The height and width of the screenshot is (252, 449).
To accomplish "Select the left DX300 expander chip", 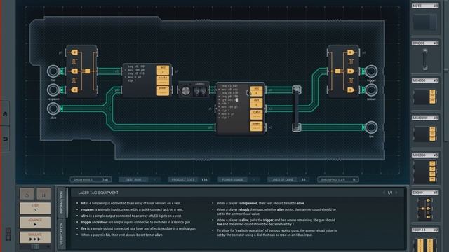I will (x=81, y=71).
